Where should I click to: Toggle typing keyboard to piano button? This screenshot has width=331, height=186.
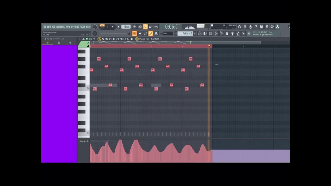tap(134, 33)
